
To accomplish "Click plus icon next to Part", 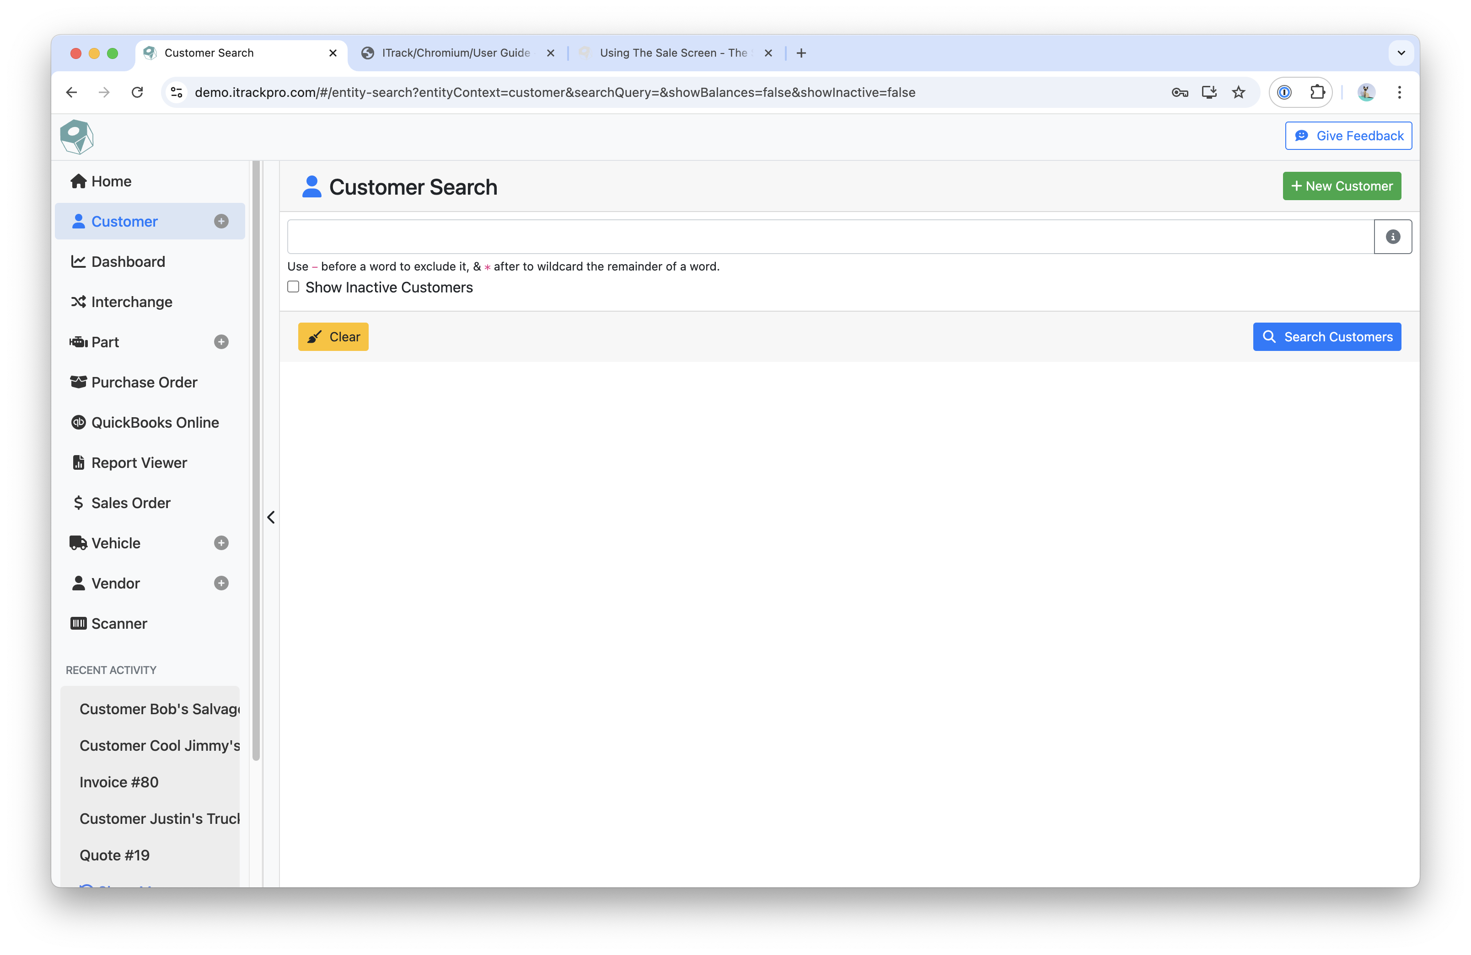I will (221, 342).
